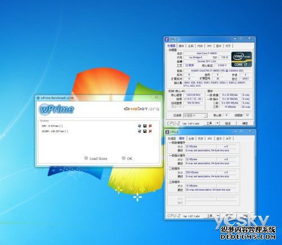Click 验证 button in upper CPU-Z window

[x=228, y=123]
